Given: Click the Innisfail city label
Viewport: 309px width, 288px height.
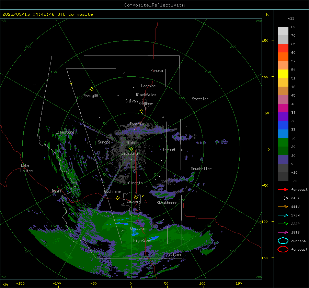Looking at the screenshot, I should (x=139, y=124).
